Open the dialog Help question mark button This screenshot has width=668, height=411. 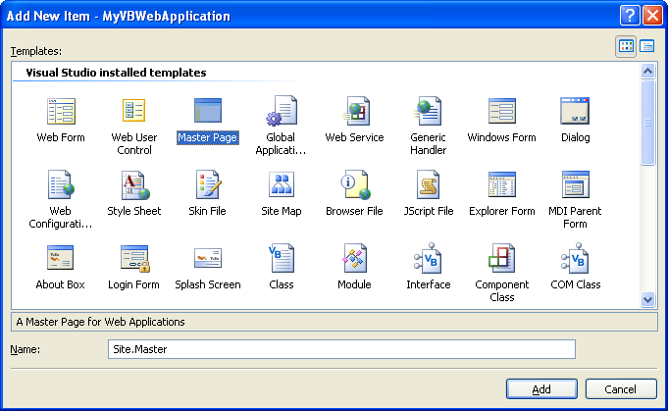point(632,16)
